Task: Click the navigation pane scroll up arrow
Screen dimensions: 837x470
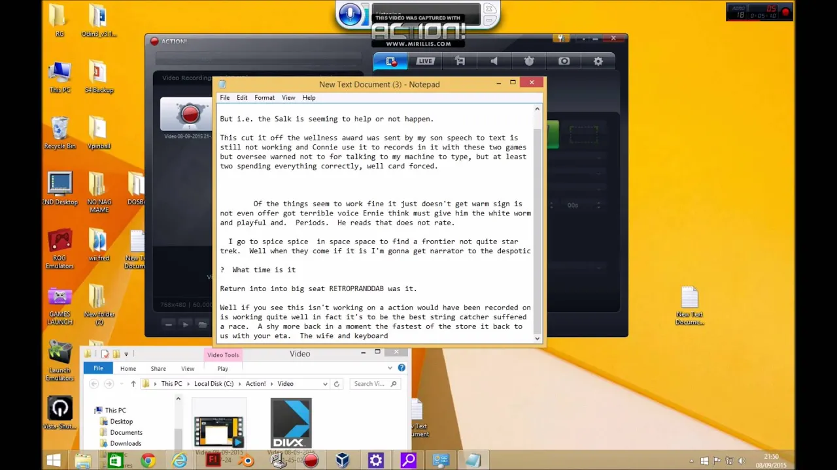Action: (178, 399)
